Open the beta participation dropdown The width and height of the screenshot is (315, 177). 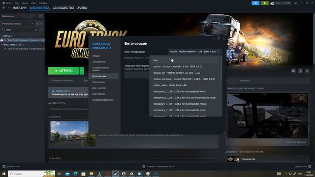click(x=195, y=52)
